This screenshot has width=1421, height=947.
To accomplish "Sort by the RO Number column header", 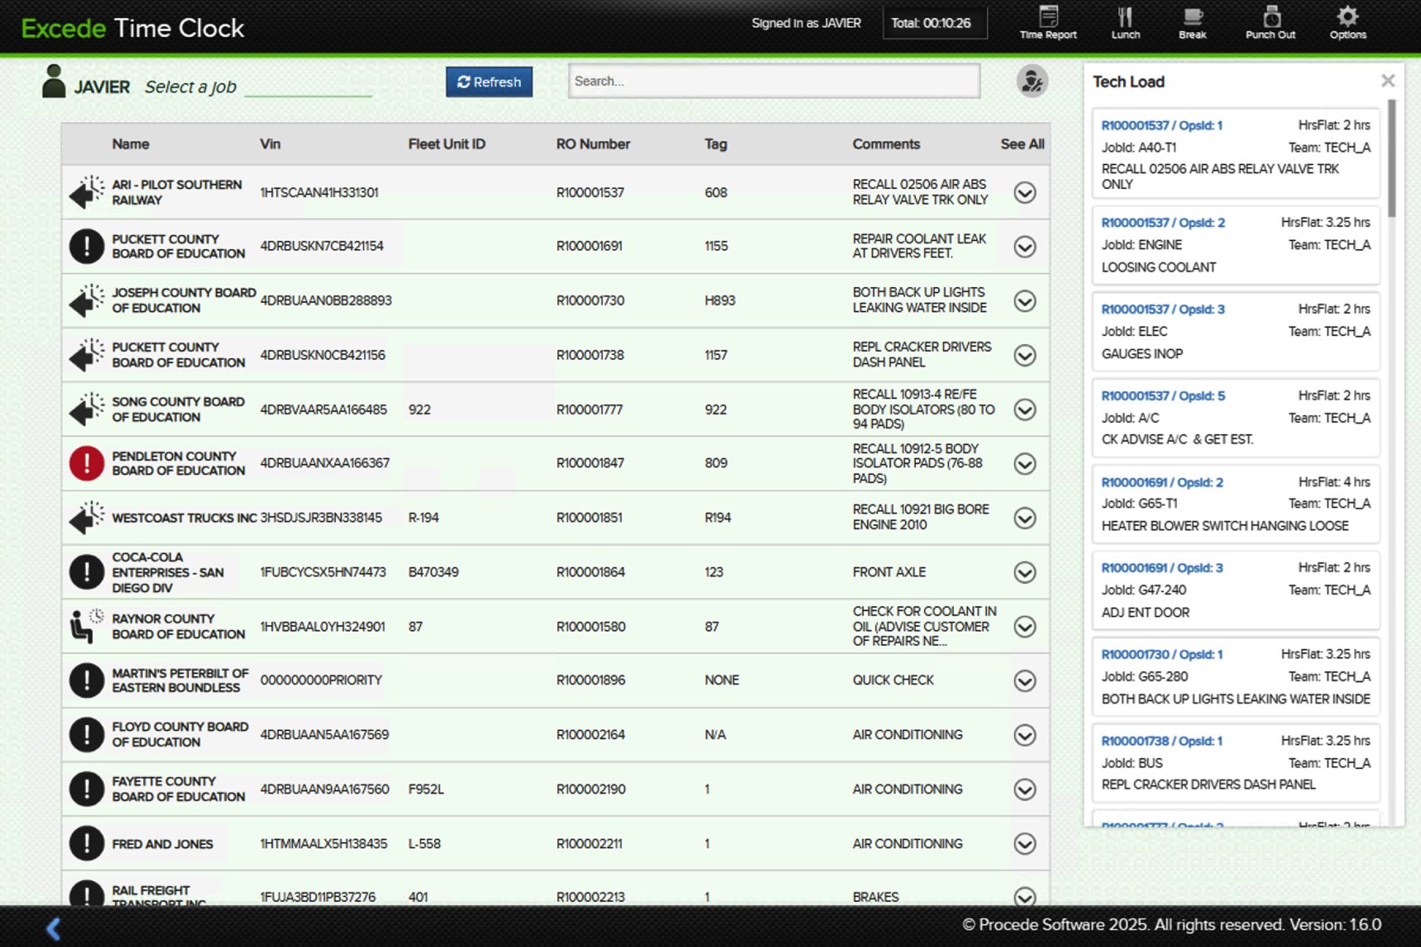I will tap(593, 144).
